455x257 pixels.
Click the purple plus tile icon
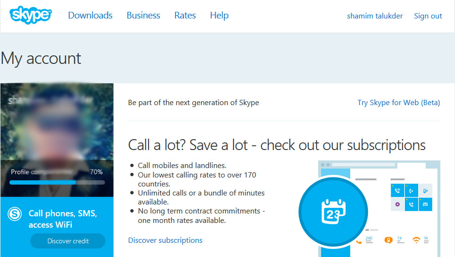tap(397, 204)
